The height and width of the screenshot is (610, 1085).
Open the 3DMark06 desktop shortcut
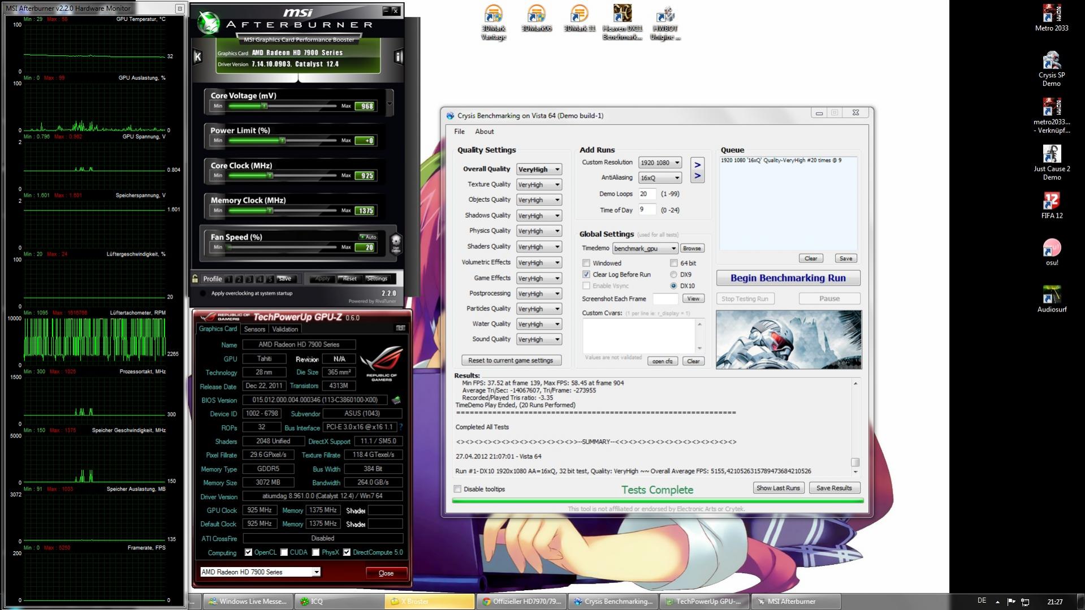click(536, 19)
